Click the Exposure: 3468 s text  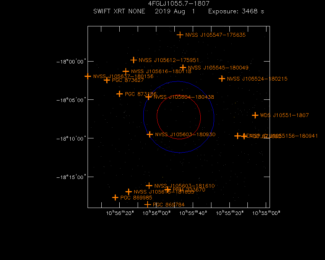point(236,11)
